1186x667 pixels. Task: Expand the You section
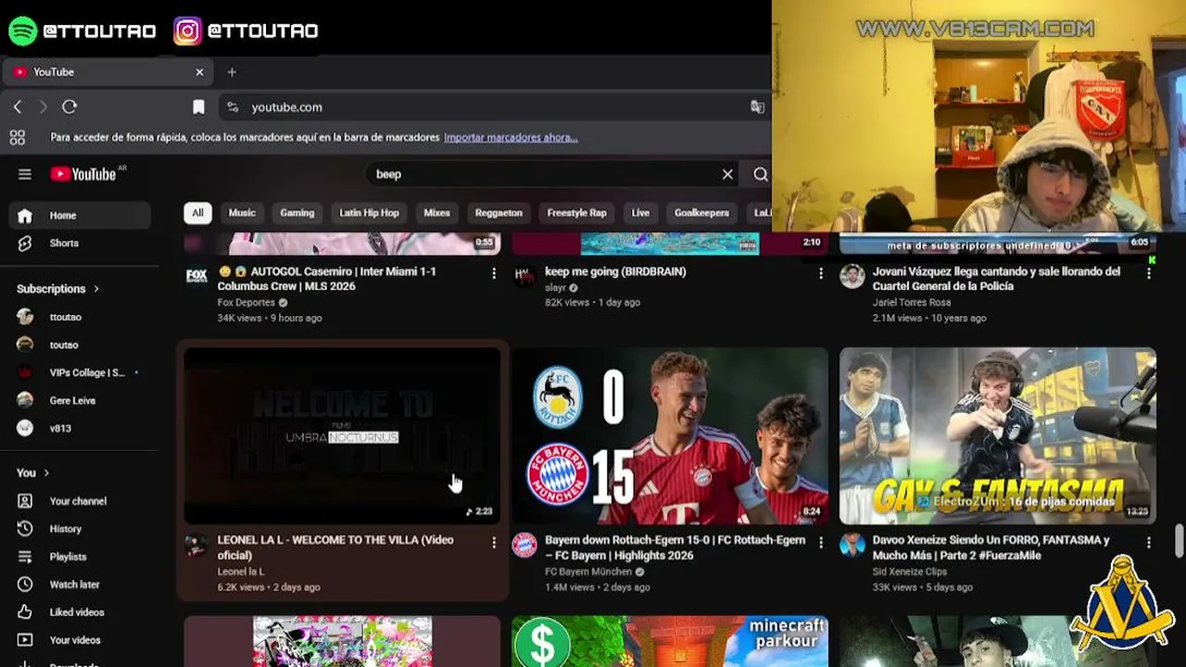tap(32, 473)
